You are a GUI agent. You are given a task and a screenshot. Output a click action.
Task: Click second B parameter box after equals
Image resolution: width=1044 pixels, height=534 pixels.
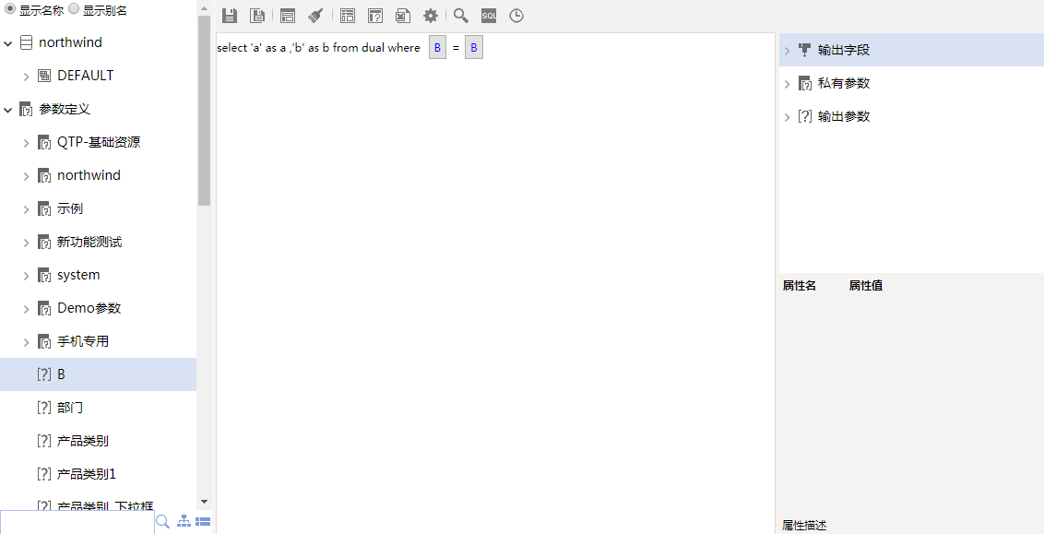click(x=473, y=48)
